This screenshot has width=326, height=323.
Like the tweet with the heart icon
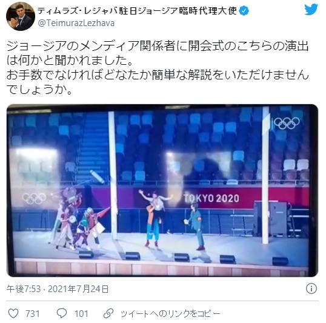(x=13, y=313)
